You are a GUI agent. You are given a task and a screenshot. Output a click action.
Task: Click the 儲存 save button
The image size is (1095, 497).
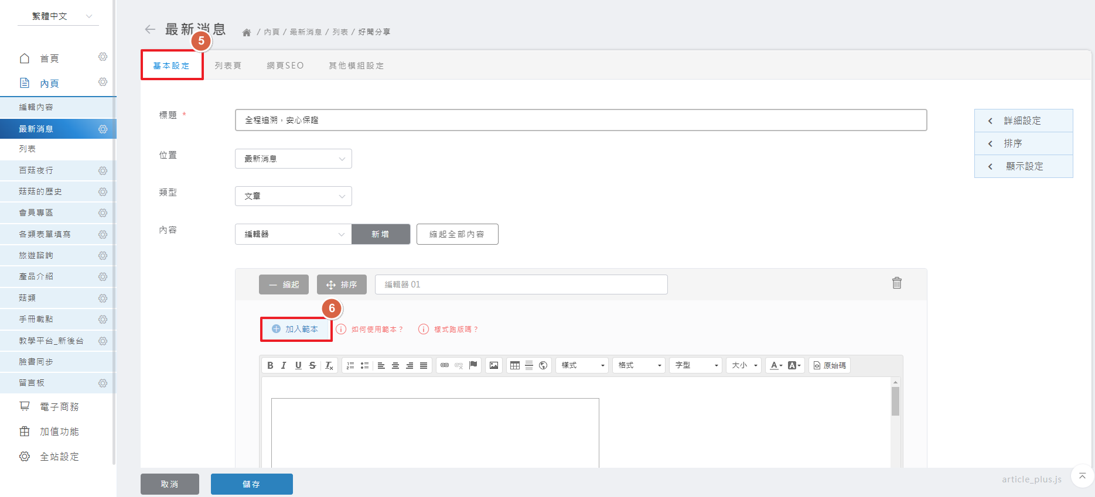click(x=251, y=484)
